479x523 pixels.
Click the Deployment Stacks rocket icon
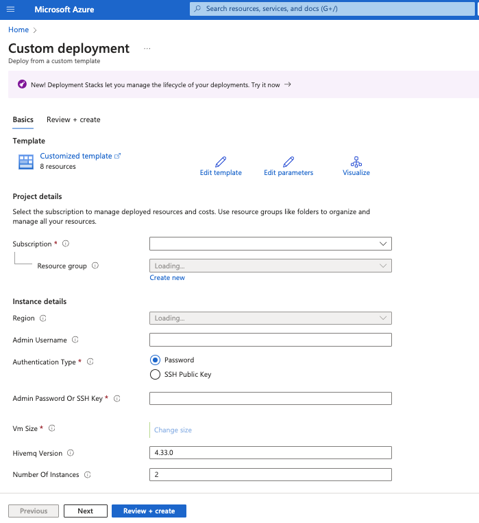pos(23,84)
